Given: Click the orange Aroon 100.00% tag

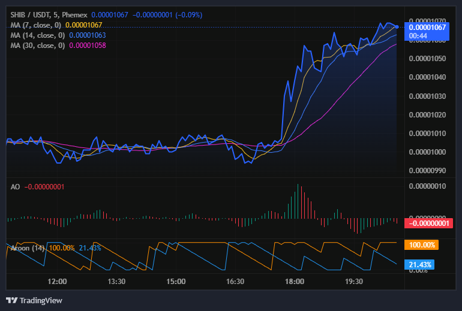Looking at the screenshot, I should pyautogui.click(x=422, y=244).
